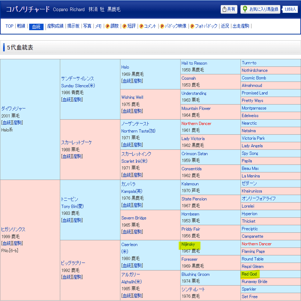Viewport: 301px width, 301px height.
Task: Click the 1,059人 favorites count
Action: point(290,9)
